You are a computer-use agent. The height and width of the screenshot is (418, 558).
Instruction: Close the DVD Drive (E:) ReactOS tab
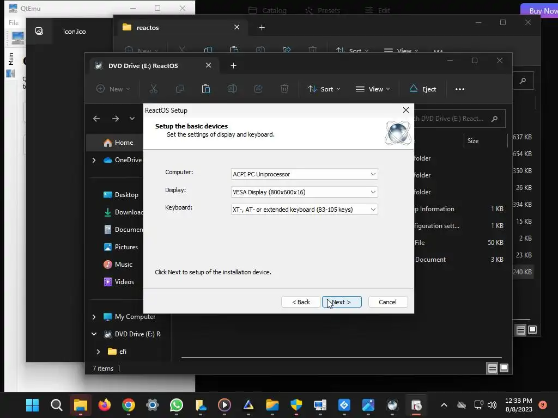[x=209, y=65]
